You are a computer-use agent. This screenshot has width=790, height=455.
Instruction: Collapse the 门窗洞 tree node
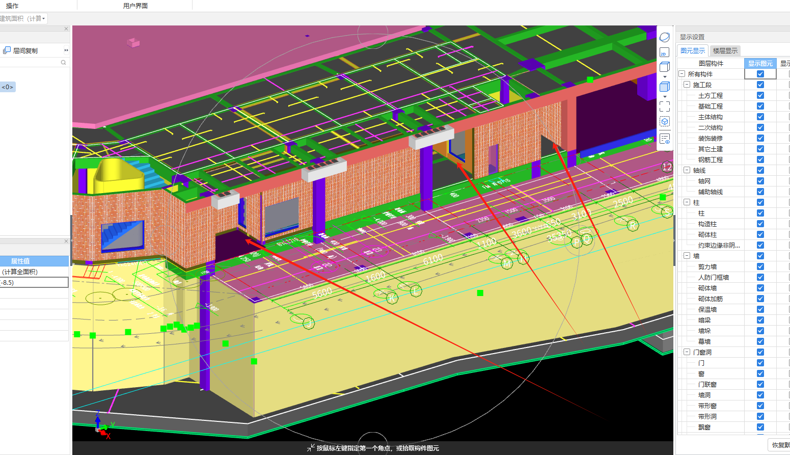(687, 352)
